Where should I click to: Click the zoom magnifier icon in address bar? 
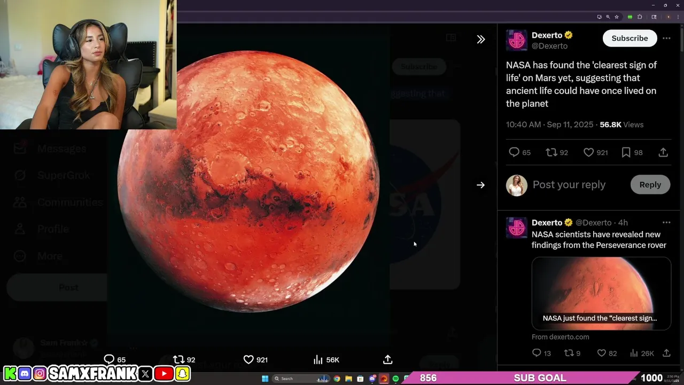608,17
